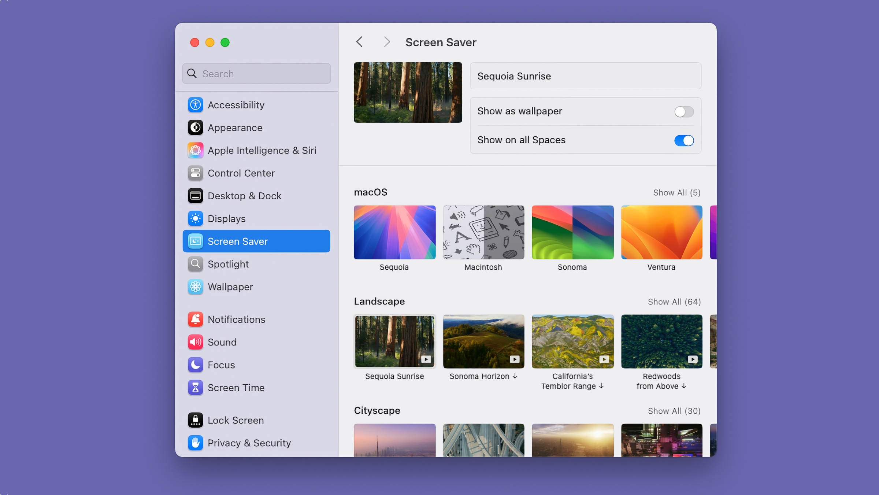Click the Focus moon icon

[195, 365]
